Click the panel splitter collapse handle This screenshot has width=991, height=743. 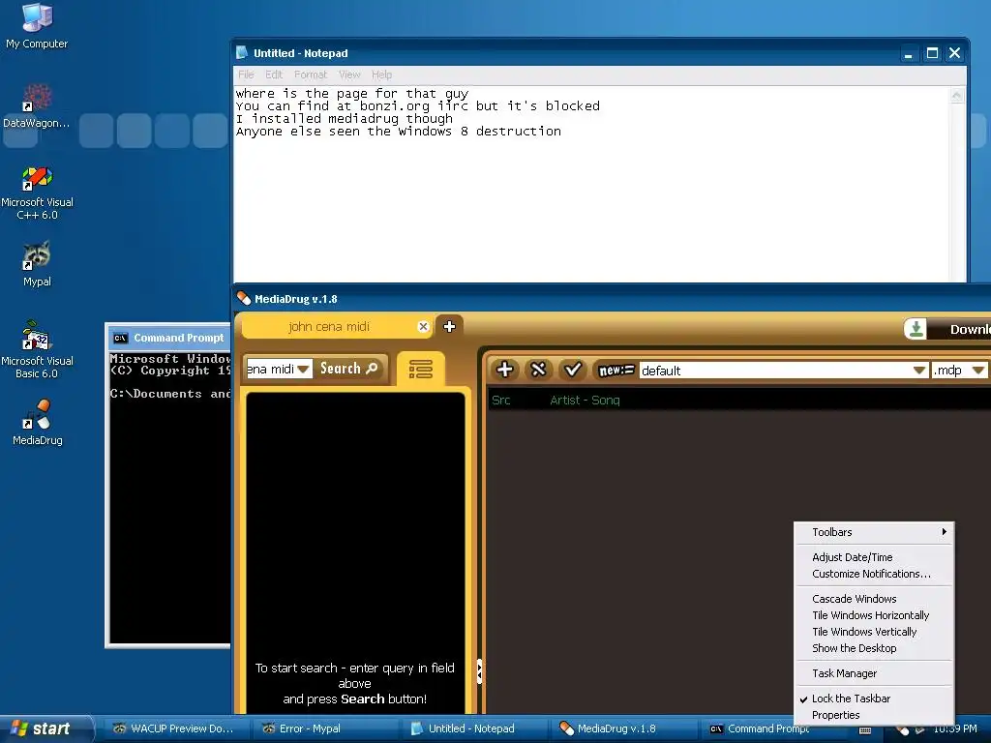point(479,671)
